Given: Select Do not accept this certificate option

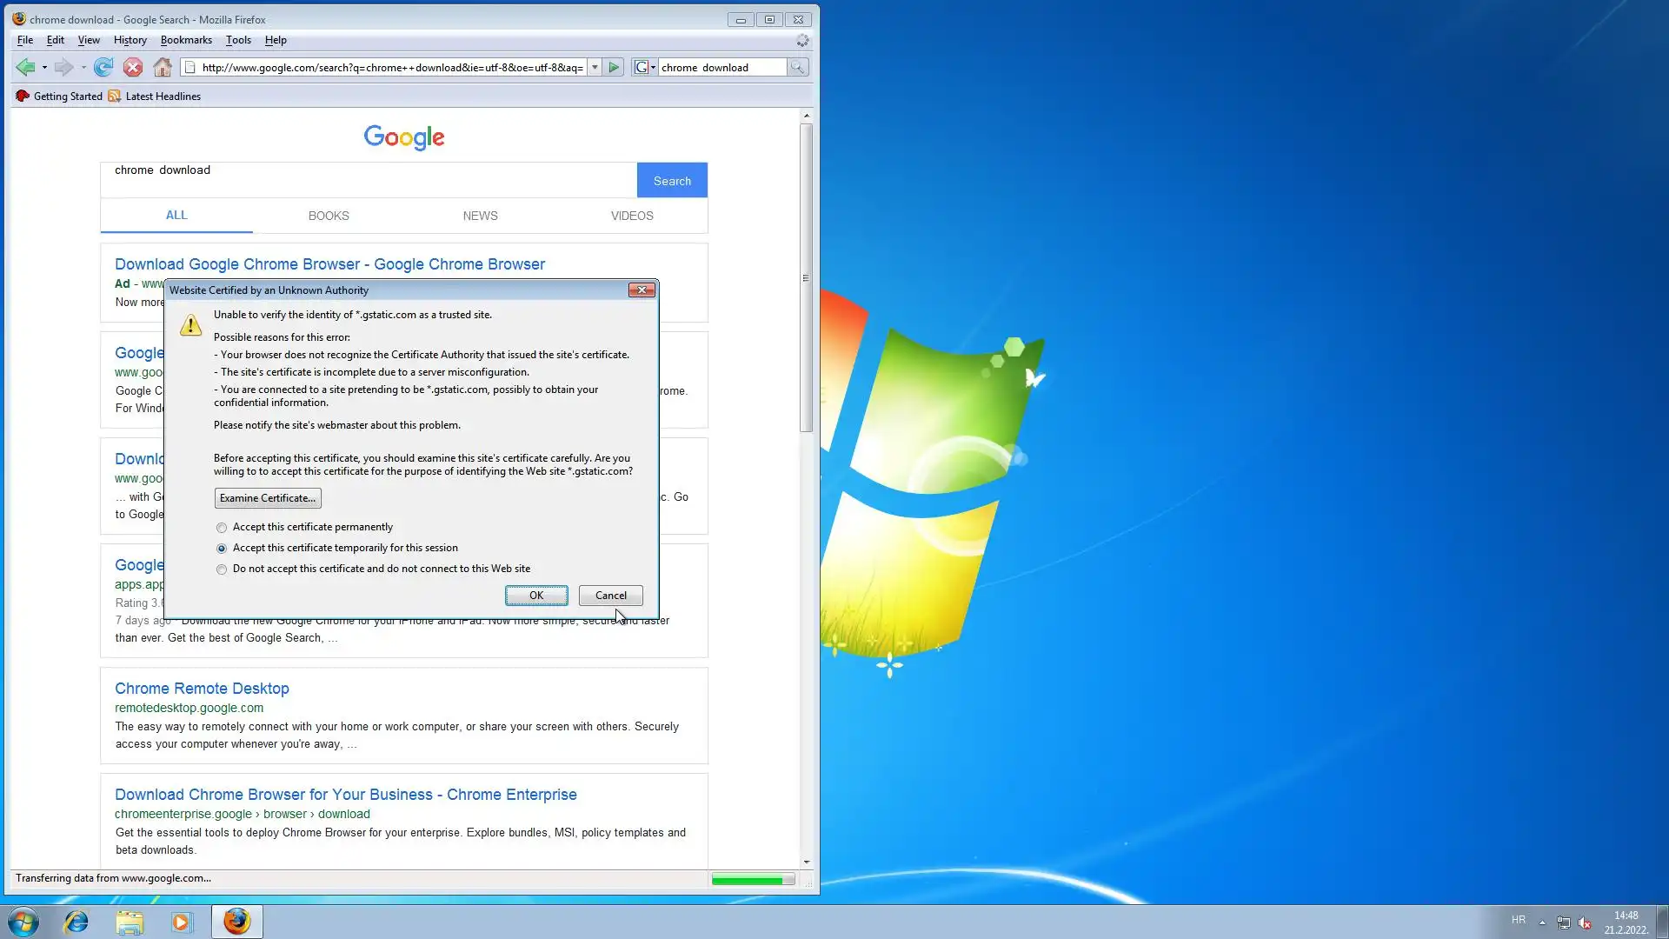Looking at the screenshot, I should pos(222,569).
